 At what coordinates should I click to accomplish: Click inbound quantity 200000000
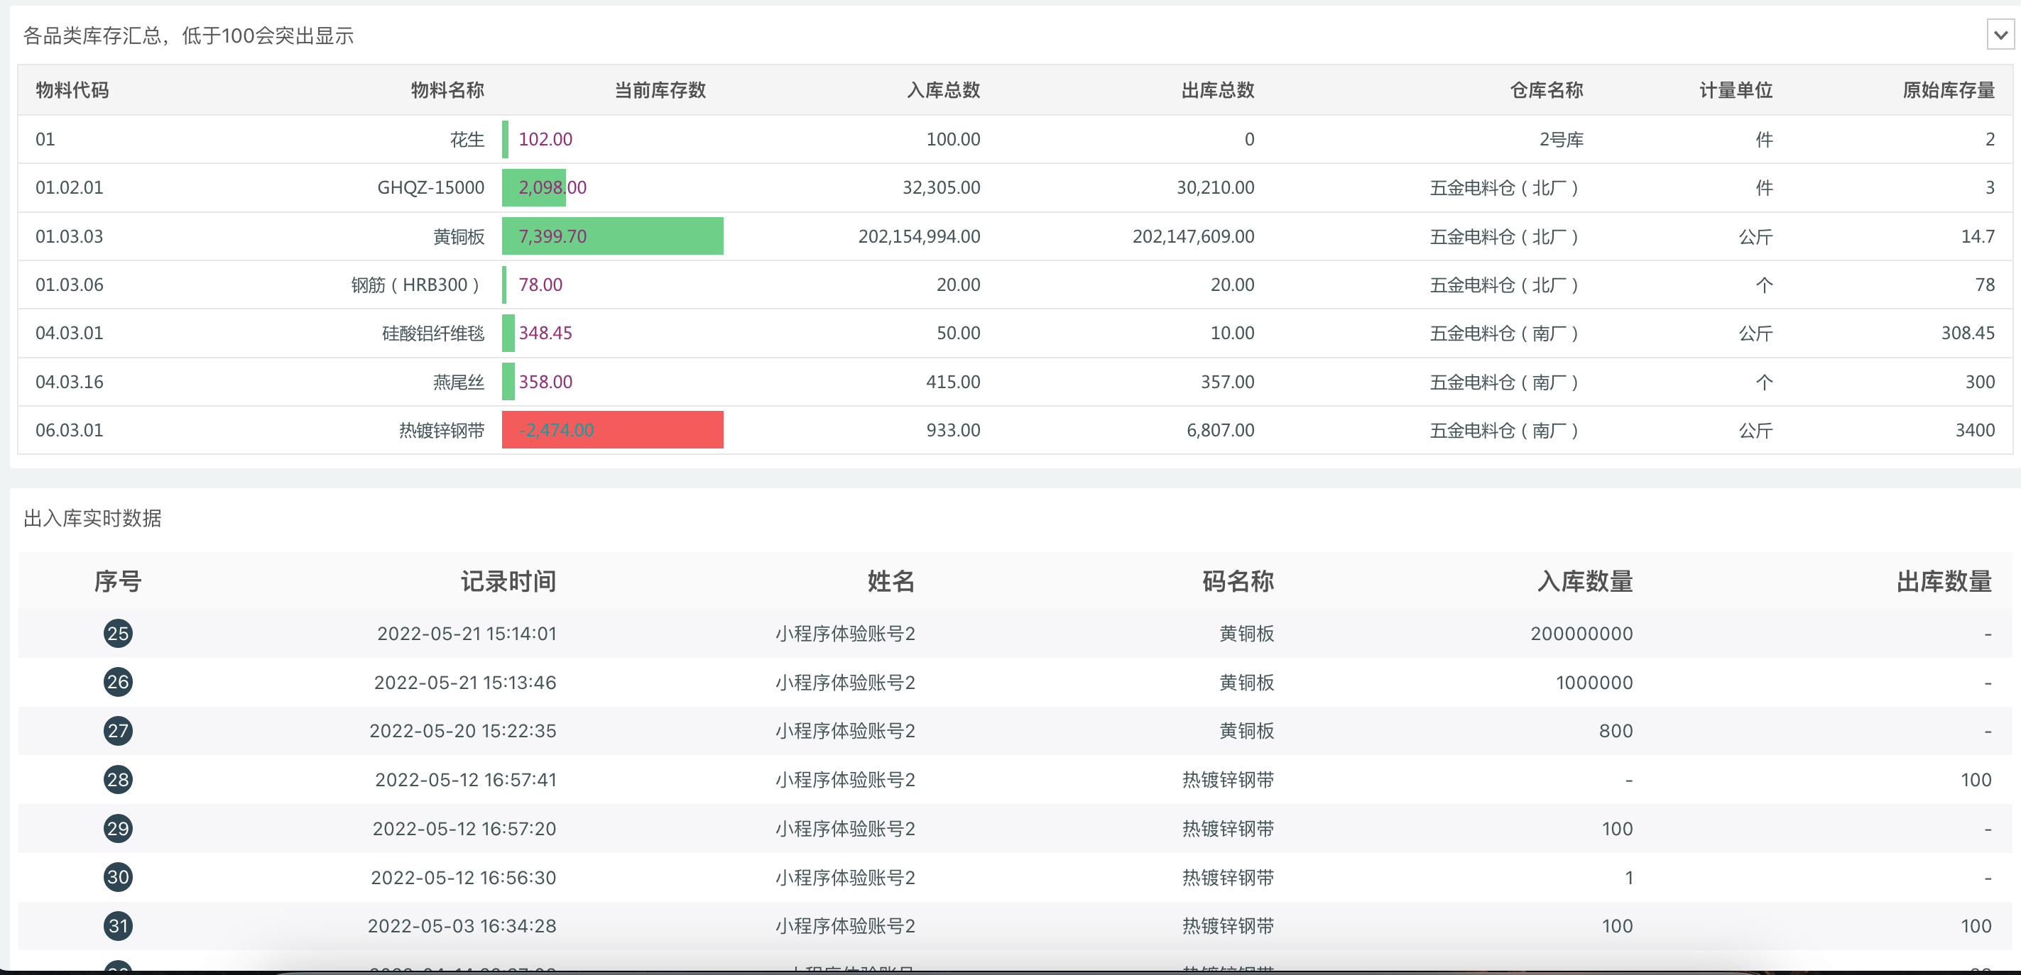[x=1581, y=633]
